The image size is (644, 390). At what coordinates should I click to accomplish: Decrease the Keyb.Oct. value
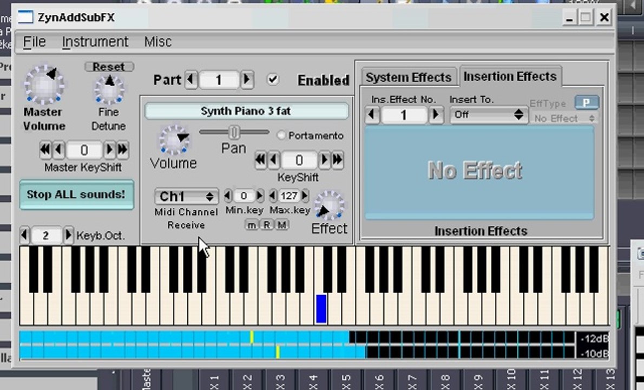(x=25, y=235)
